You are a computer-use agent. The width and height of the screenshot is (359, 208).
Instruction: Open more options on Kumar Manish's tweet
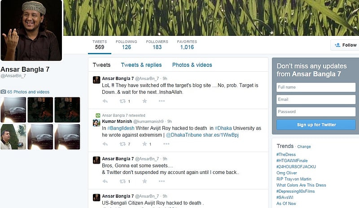(166, 144)
